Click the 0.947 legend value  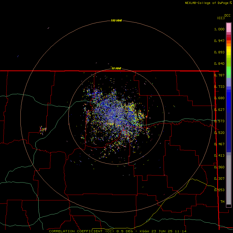(x=219, y=41)
